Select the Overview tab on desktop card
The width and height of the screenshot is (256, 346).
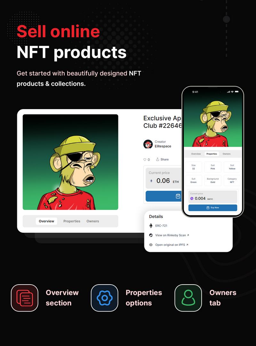(x=46, y=221)
